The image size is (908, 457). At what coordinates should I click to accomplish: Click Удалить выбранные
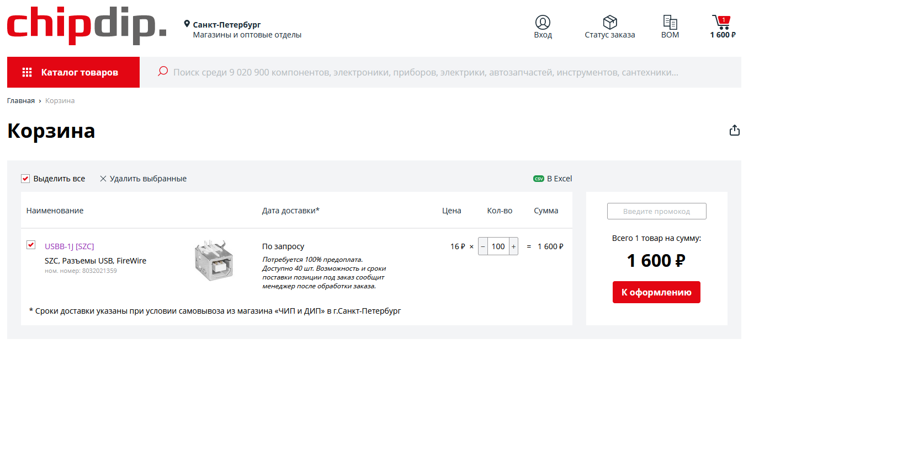coord(143,179)
